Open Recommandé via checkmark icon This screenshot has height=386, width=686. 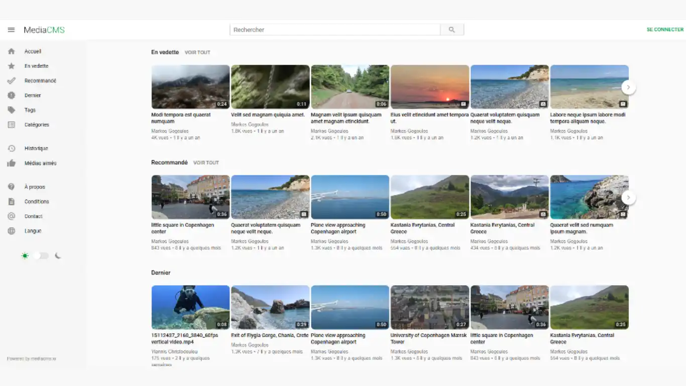click(x=12, y=80)
